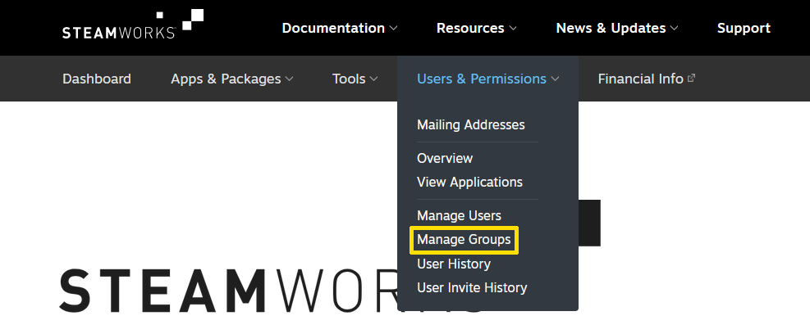Expand the News & Updates chevron
Screen dimensions: 810x334
[674, 29]
